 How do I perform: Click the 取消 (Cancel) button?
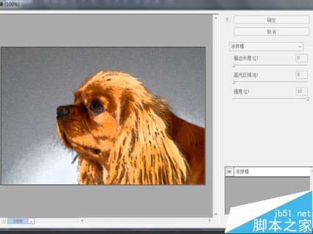coord(271,32)
